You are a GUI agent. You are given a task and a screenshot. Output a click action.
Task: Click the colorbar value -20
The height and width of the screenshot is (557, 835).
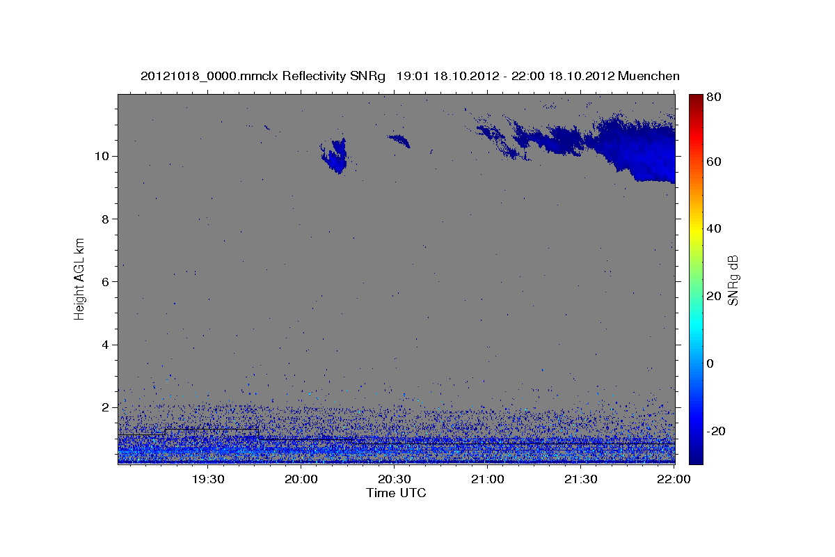[x=716, y=431]
